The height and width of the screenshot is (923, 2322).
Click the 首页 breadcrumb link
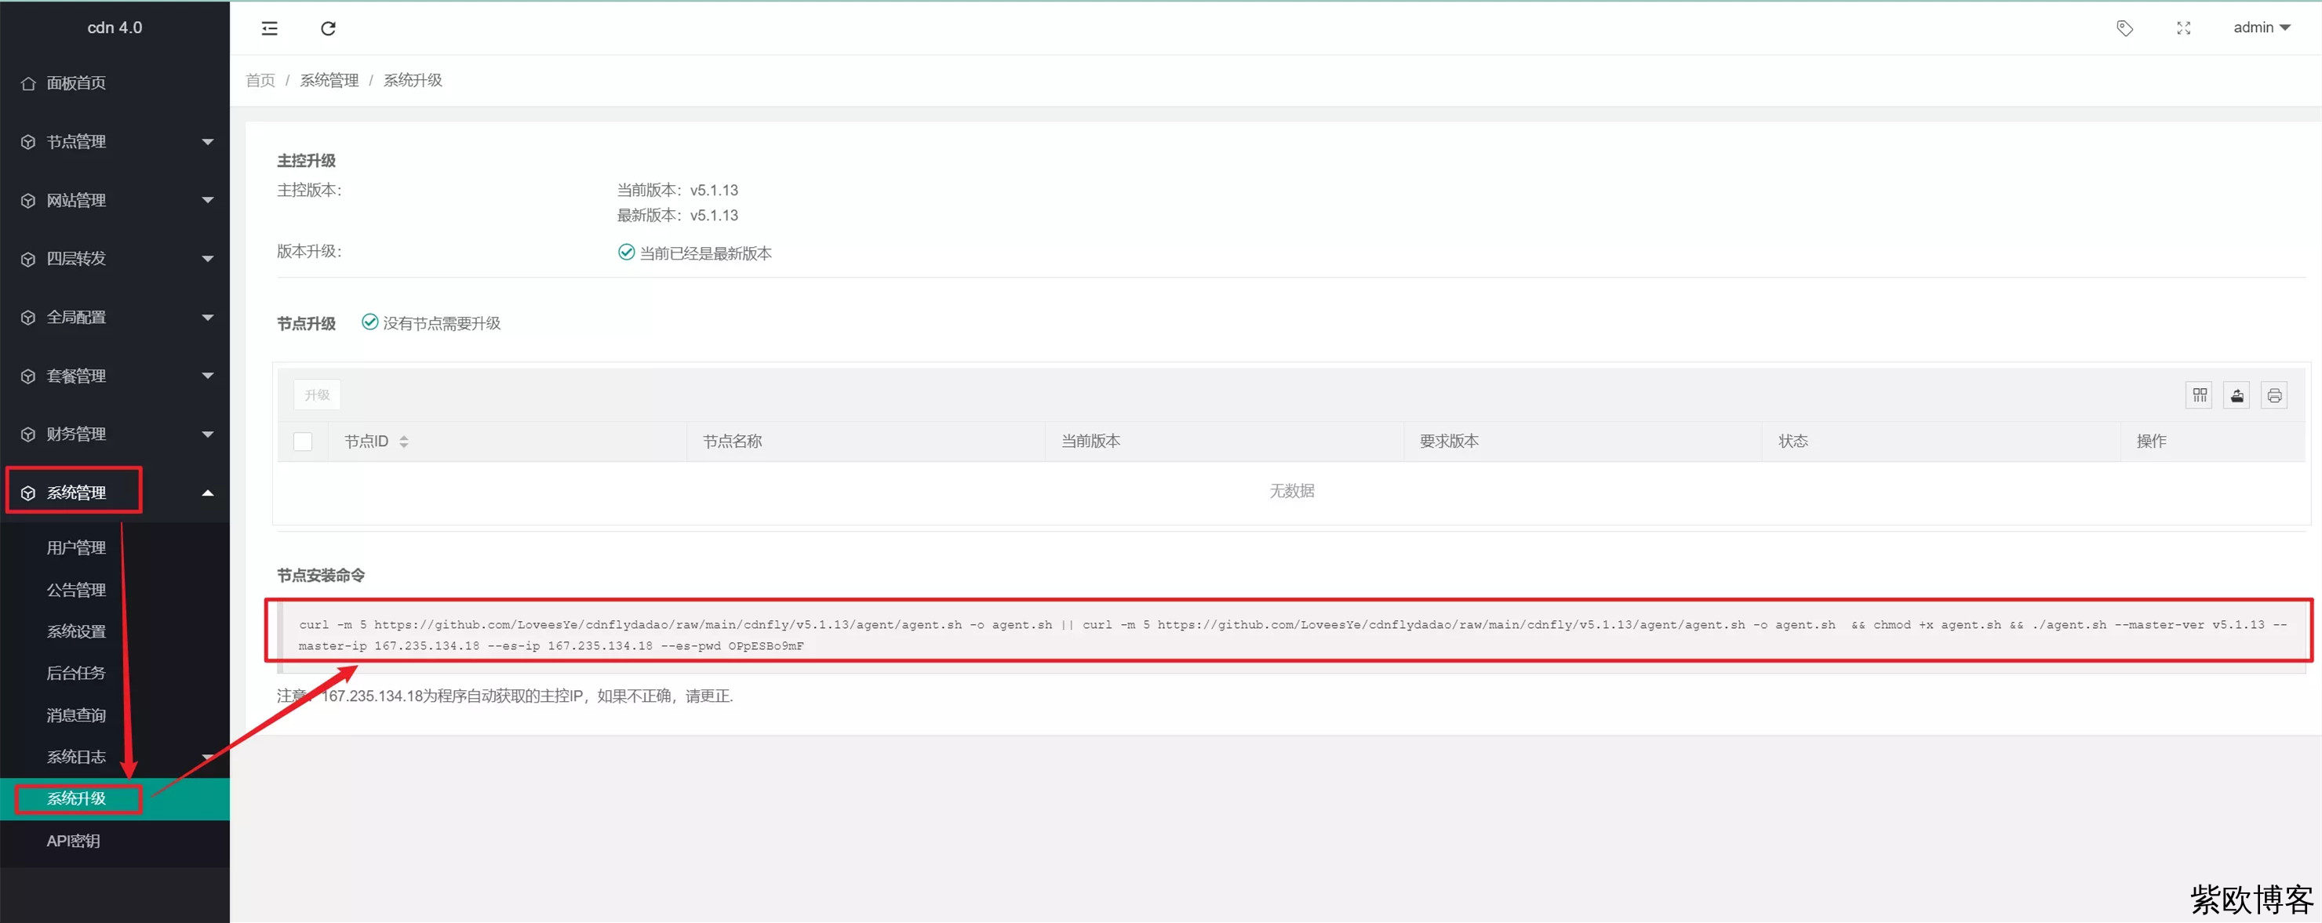pyautogui.click(x=260, y=80)
